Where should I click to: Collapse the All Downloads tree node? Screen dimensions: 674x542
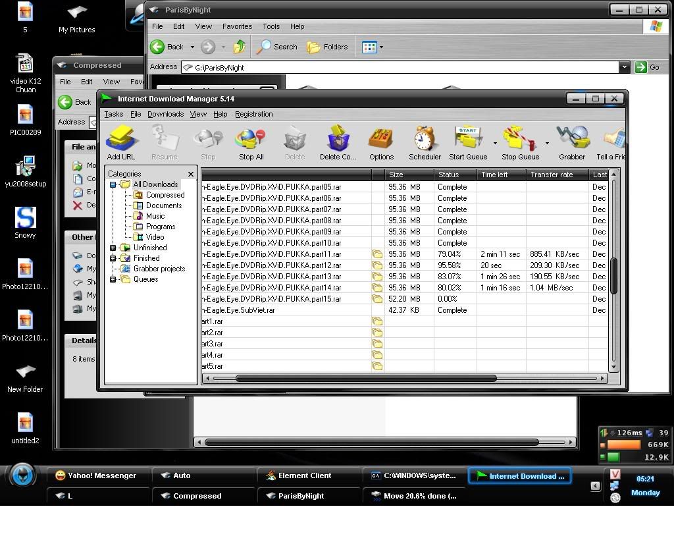click(113, 184)
